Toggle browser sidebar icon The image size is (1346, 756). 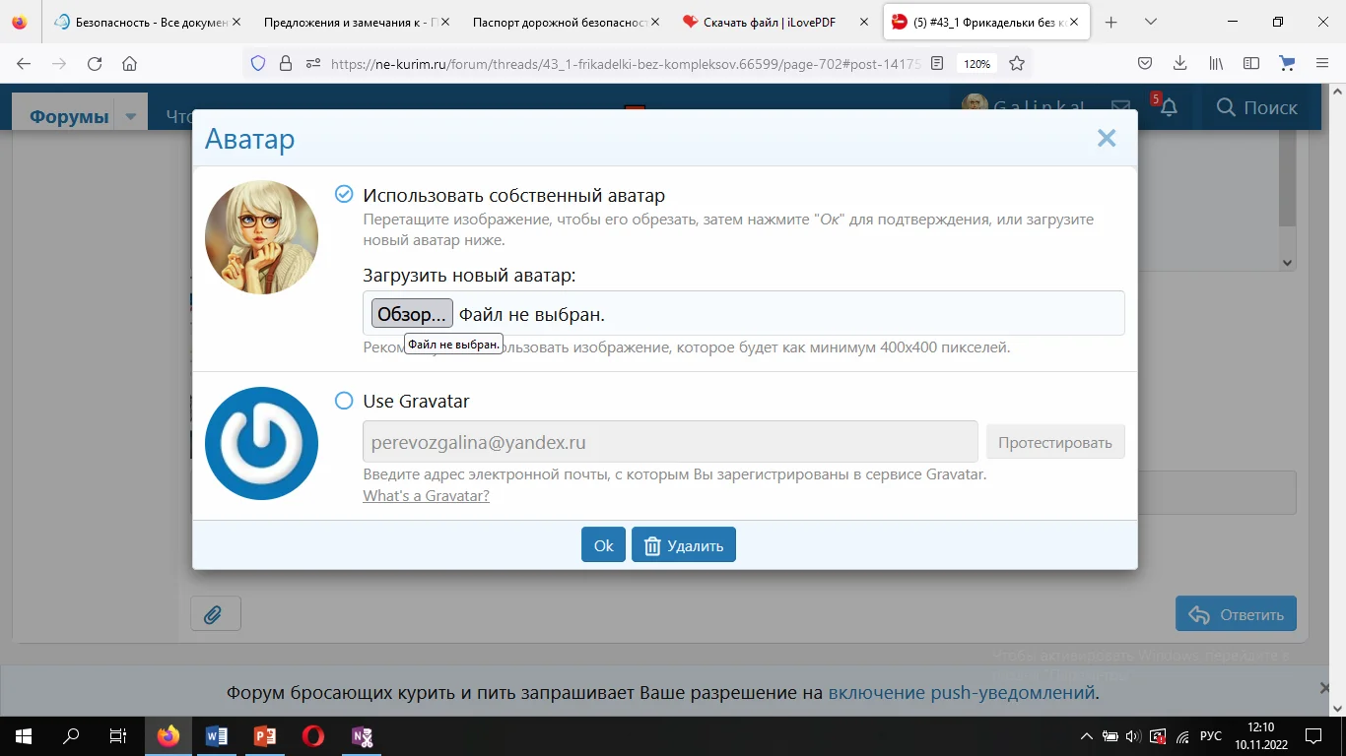(x=1251, y=63)
